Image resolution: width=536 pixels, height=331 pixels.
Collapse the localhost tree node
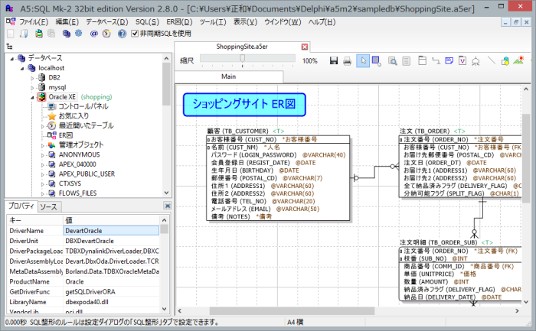(22, 68)
